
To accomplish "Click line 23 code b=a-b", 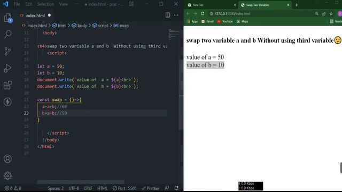I will pyautogui.click(x=55, y=113).
